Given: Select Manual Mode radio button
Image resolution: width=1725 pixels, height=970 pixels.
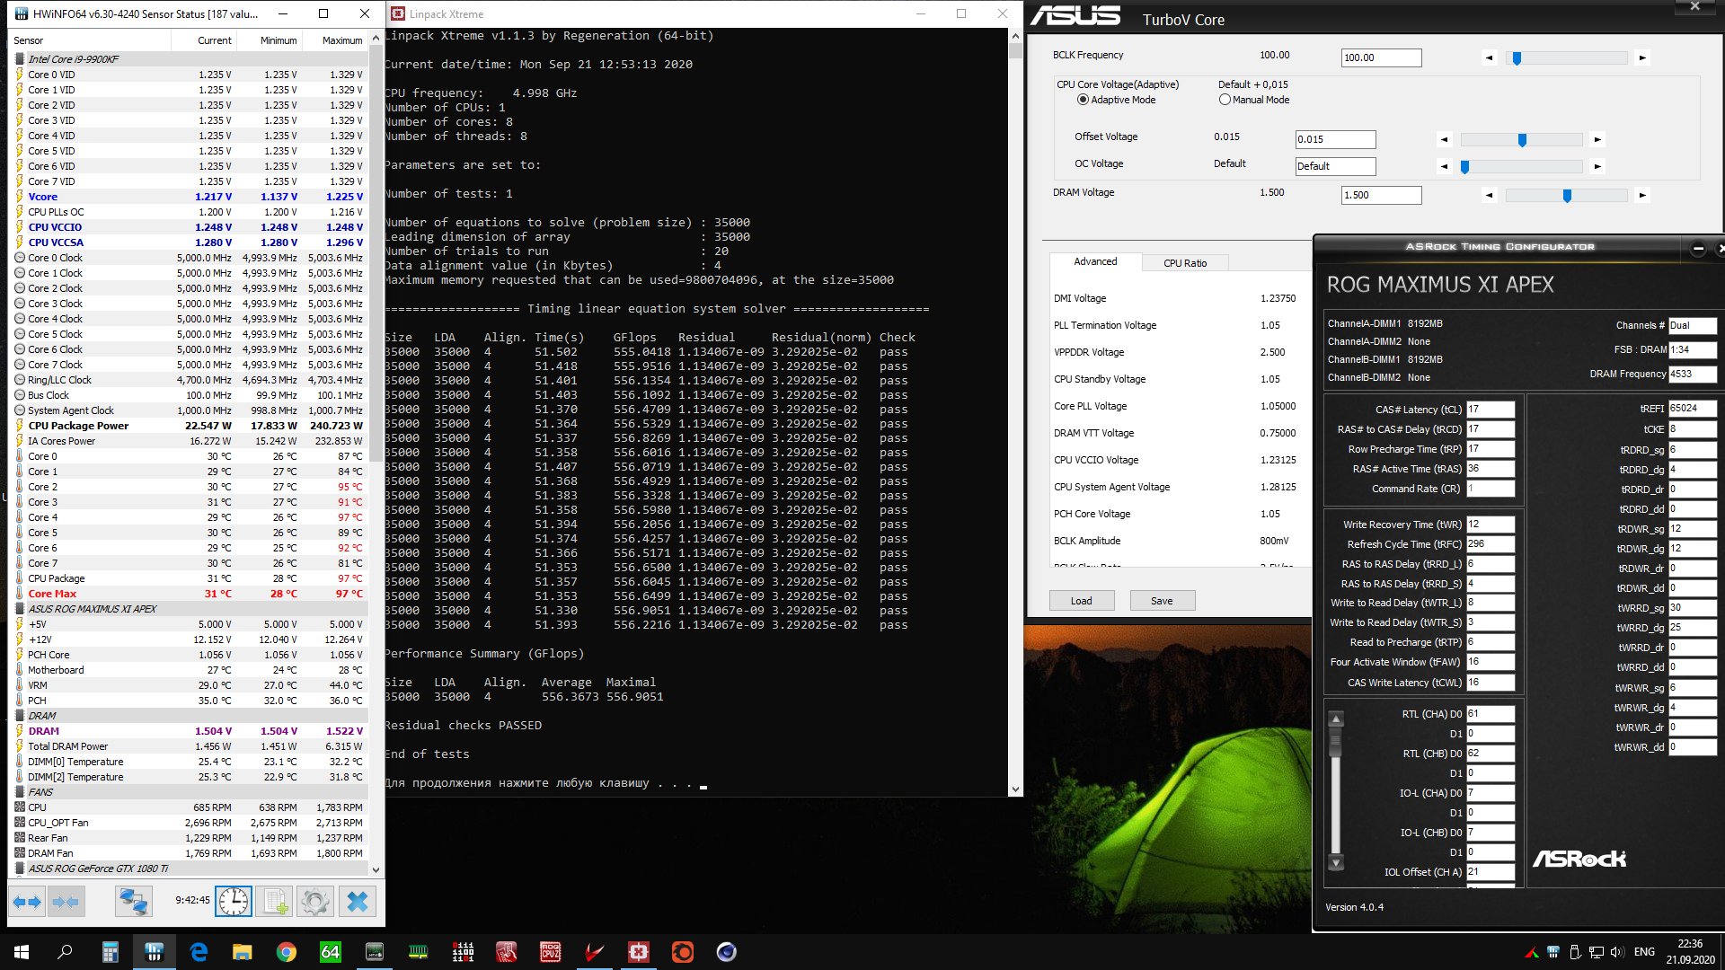Looking at the screenshot, I should click(x=1225, y=100).
